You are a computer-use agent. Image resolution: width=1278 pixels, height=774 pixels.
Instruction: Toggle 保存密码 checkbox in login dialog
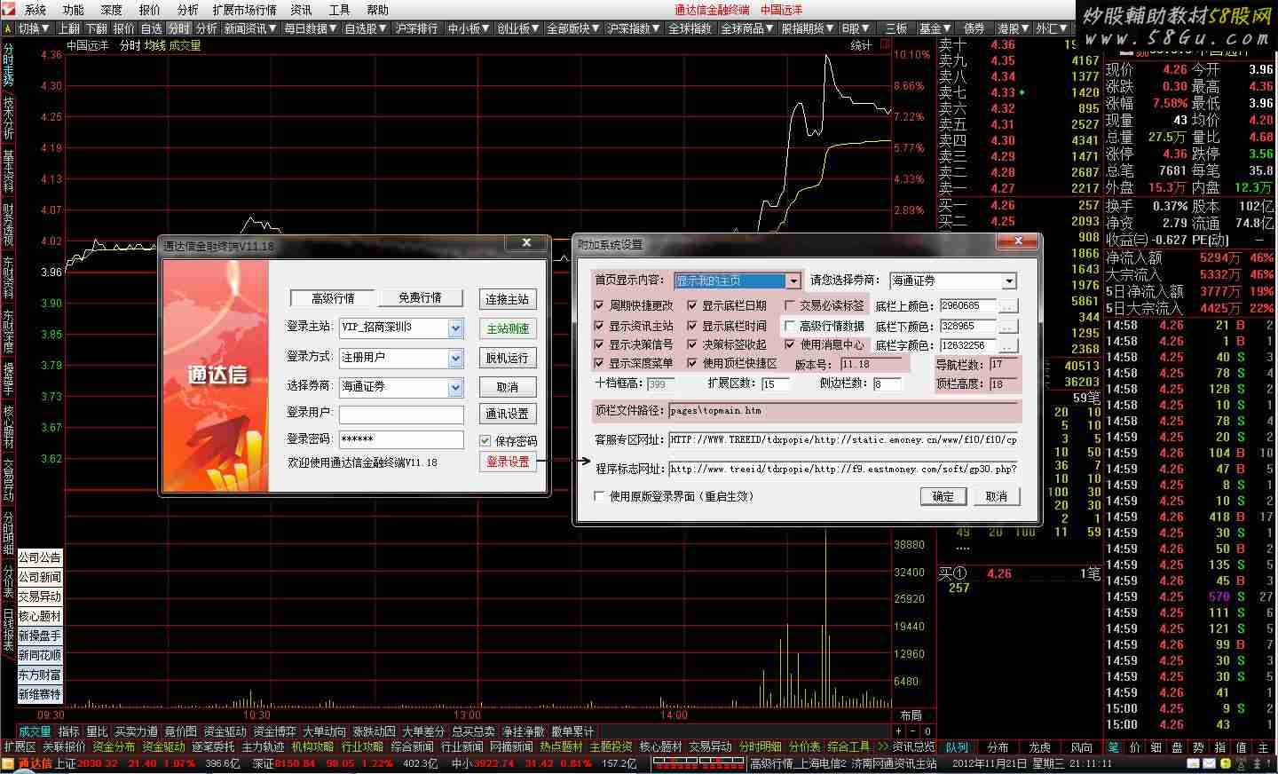485,440
